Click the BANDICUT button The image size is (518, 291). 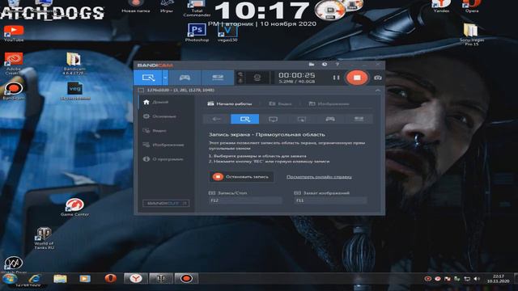[166, 203]
